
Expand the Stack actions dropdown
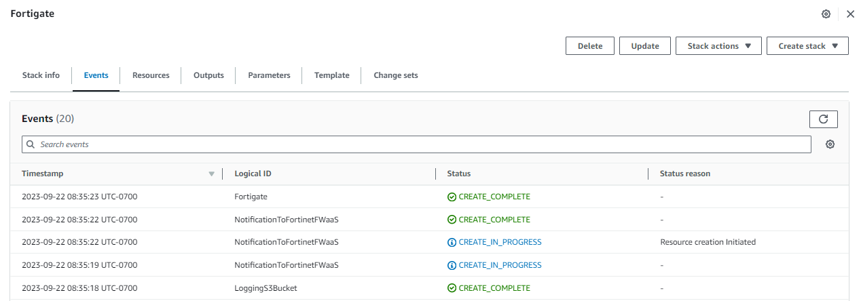[718, 46]
